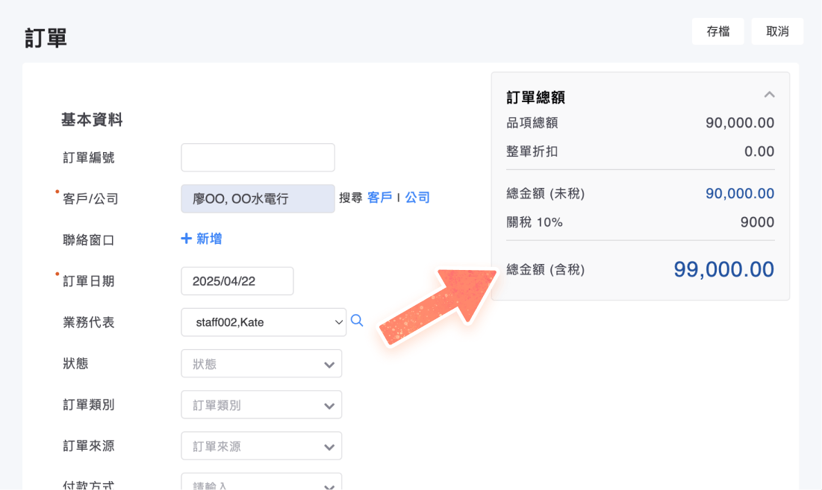The image size is (822, 490).
Task: Open the 狀態 dropdown
Action: click(261, 364)
